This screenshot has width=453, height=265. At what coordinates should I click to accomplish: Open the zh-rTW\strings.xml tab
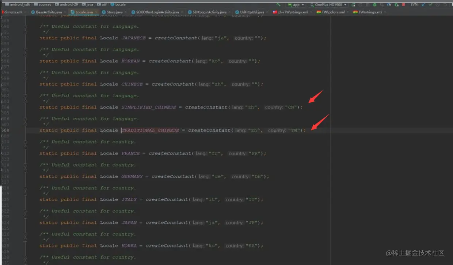tap(293, 12)
